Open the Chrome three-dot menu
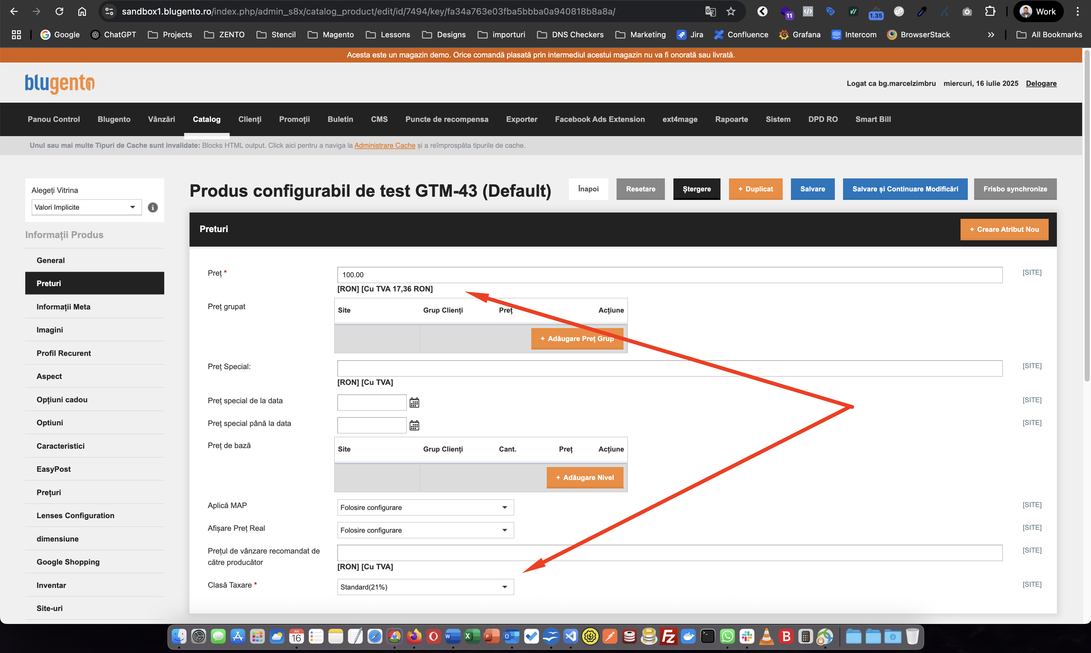 pyautogui.click(x=1077, y=11)
